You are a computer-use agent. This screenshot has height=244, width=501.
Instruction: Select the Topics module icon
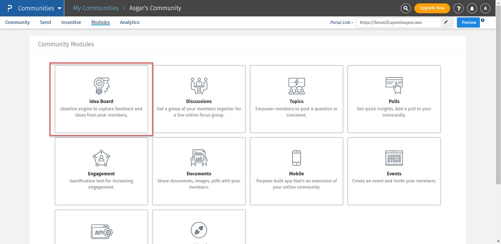pyautogui.click(x=296, y=85)
